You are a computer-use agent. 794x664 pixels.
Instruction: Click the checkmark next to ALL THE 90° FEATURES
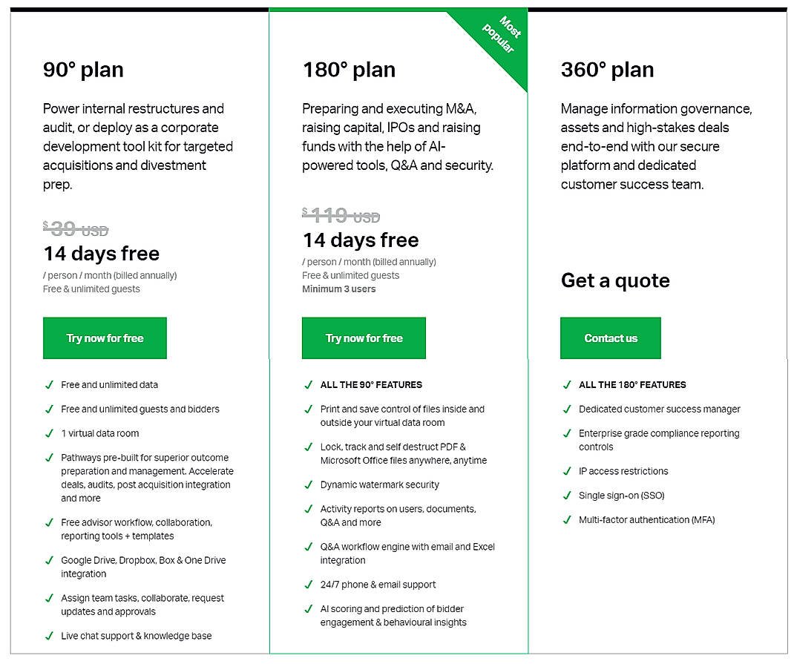click(309, 384)
